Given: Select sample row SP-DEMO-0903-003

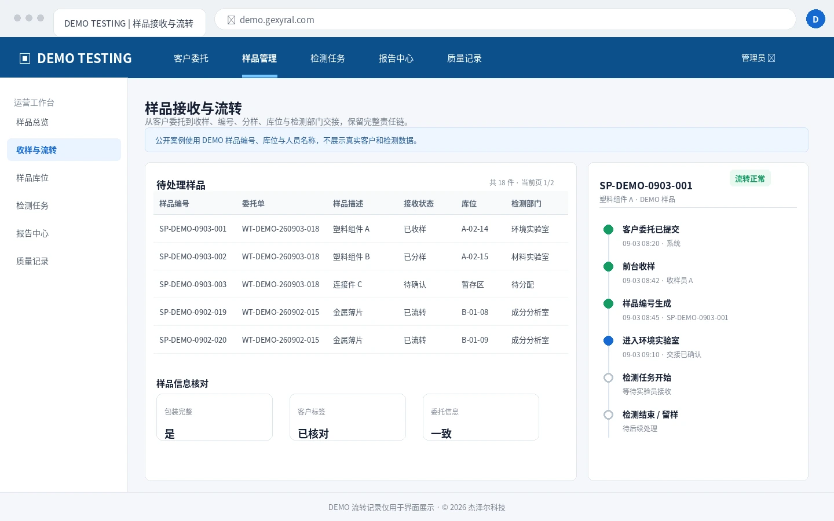Looking at the screenshot, I should click(x=361, y=284).
